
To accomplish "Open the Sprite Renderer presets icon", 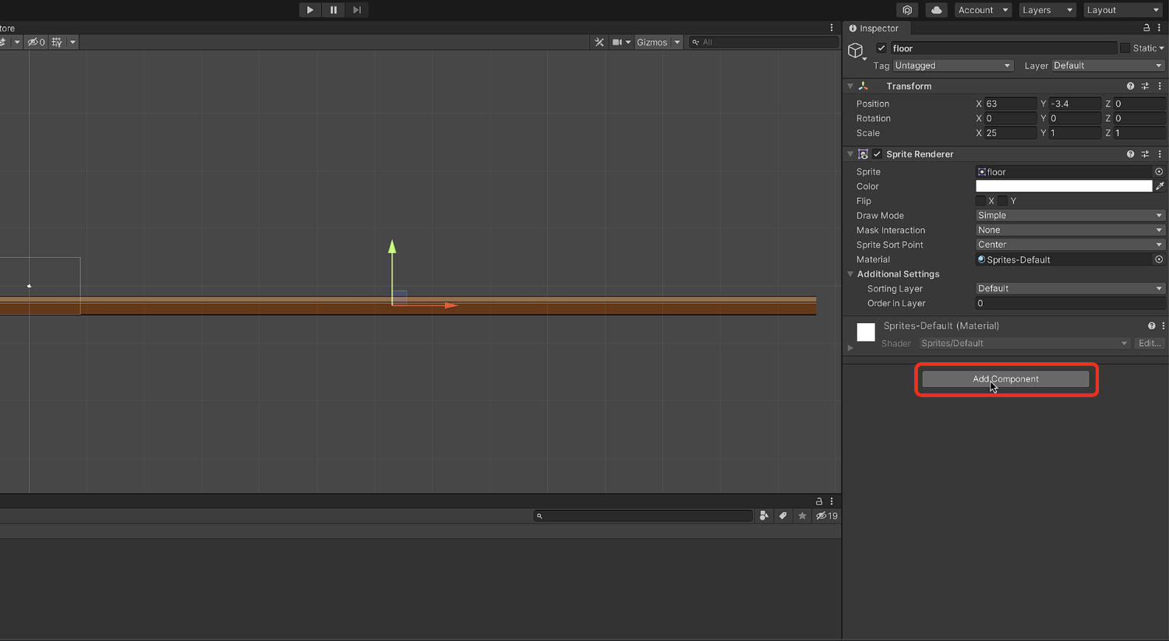I will [1145, 154].
